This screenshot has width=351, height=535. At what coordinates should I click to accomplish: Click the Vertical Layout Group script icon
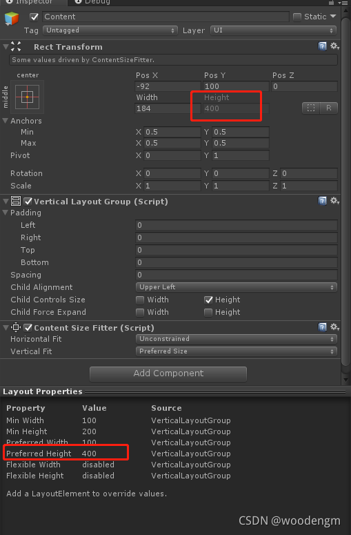tap(16, 201)
